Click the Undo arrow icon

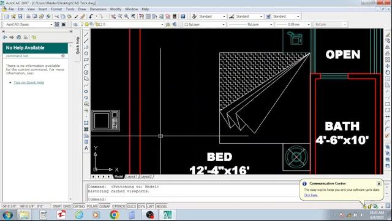click(x=91, y=17)
